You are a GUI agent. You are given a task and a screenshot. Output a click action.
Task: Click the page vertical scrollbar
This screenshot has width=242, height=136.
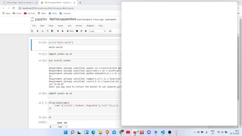click(240, 60)
